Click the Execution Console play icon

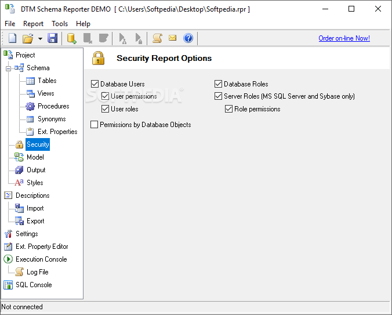coord(8,259)
